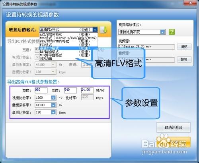Screen dimensions: 199x163
Task: Click the 浏览 button for video source
Action: [184, 47]
